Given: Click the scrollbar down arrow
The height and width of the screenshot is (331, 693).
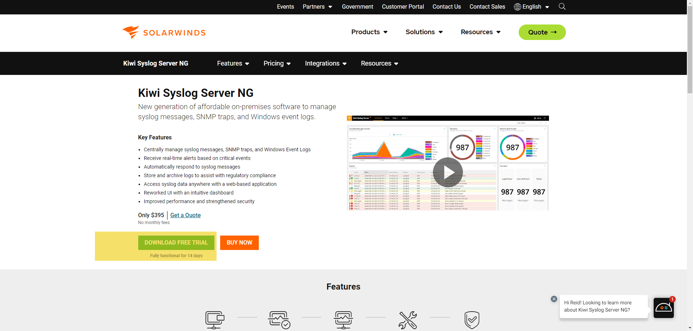Looking at the screenshot, I should click(x=690, y=328).
